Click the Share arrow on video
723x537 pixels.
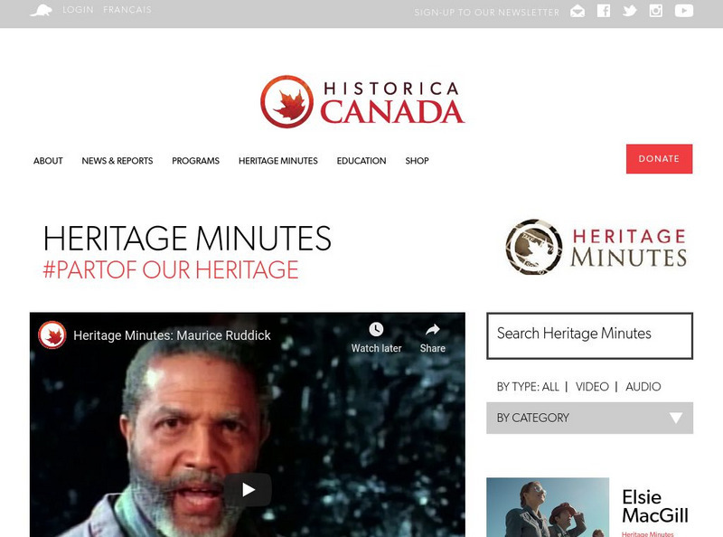tap(433, 329)
